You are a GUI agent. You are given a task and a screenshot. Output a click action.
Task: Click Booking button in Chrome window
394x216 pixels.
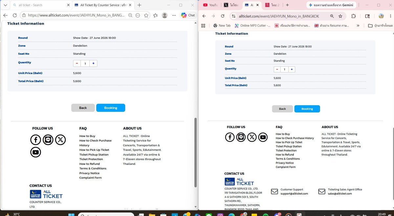click(x=307, y=109)
